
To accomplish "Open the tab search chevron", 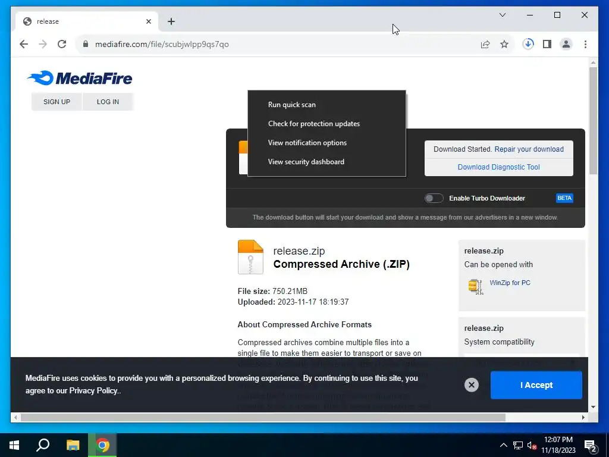I will pos(502,15).
